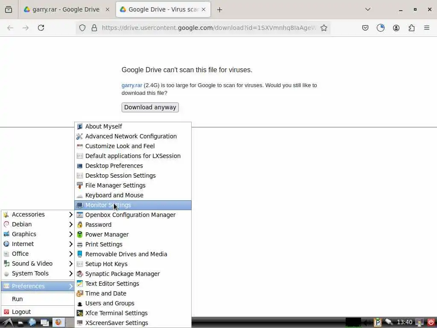Switch to garry.rar Google Drive tab
The width and height of the screenshot is (437, 328).
[66, 9]
